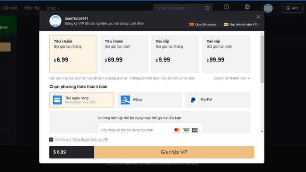
Task: Select the PayPal payment icon
Action: [x=193, y=100]
